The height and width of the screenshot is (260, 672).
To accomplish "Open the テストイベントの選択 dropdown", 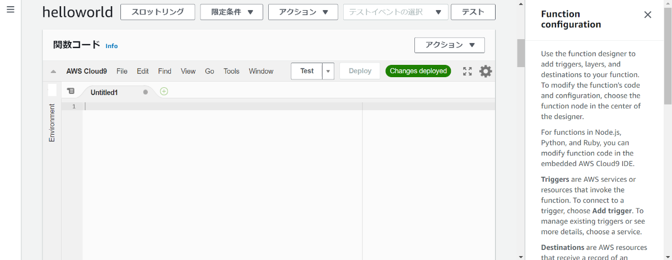I will [396, 12].
